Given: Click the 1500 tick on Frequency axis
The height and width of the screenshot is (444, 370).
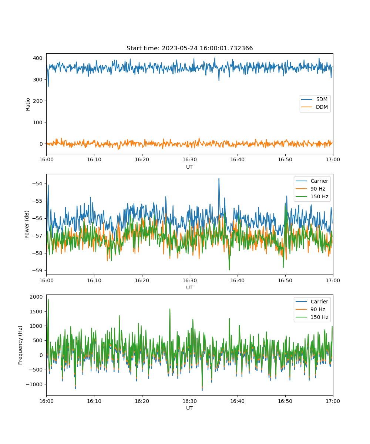Looking at the screenshot, I should pyautogui.click(x=37, y=312).
